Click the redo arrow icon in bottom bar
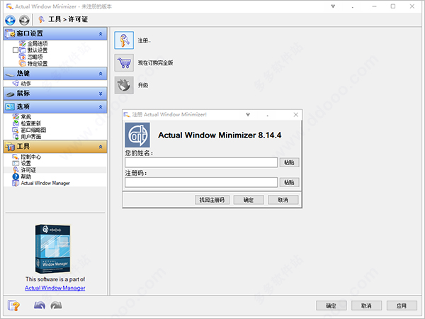The image size is (425, 319). point(56,306)
